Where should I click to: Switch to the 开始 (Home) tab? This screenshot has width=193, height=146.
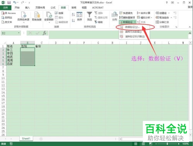click(17, 8)
